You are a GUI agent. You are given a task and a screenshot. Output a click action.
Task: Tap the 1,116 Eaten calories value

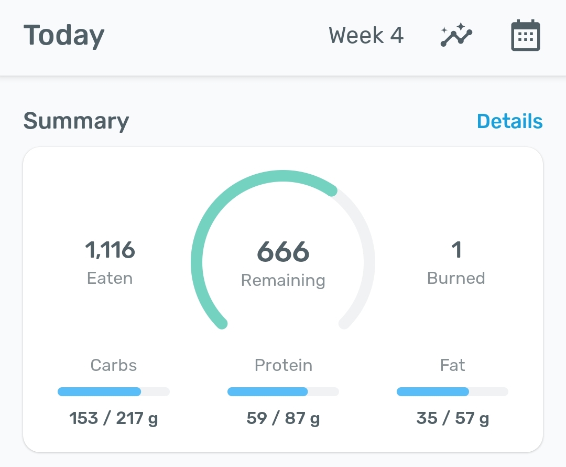point(110,250)
